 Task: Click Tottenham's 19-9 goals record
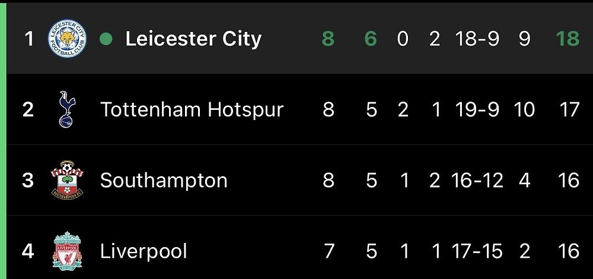point(477,109)
